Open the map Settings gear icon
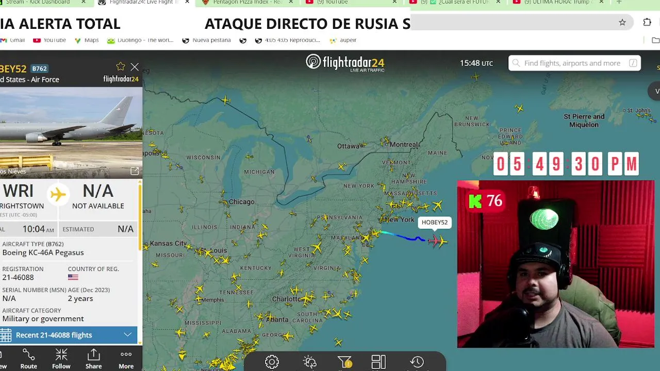660x371 pixels. (x=272, y=362)
